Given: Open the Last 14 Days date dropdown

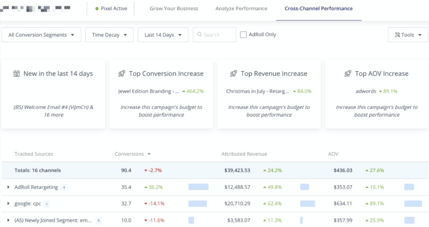Looking at the screenshot, I should pyautogui.click(x=162, y=35).
